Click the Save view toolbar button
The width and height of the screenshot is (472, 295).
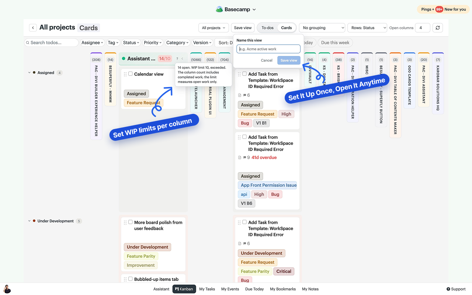pyautogui.click(x=243, y=28)
